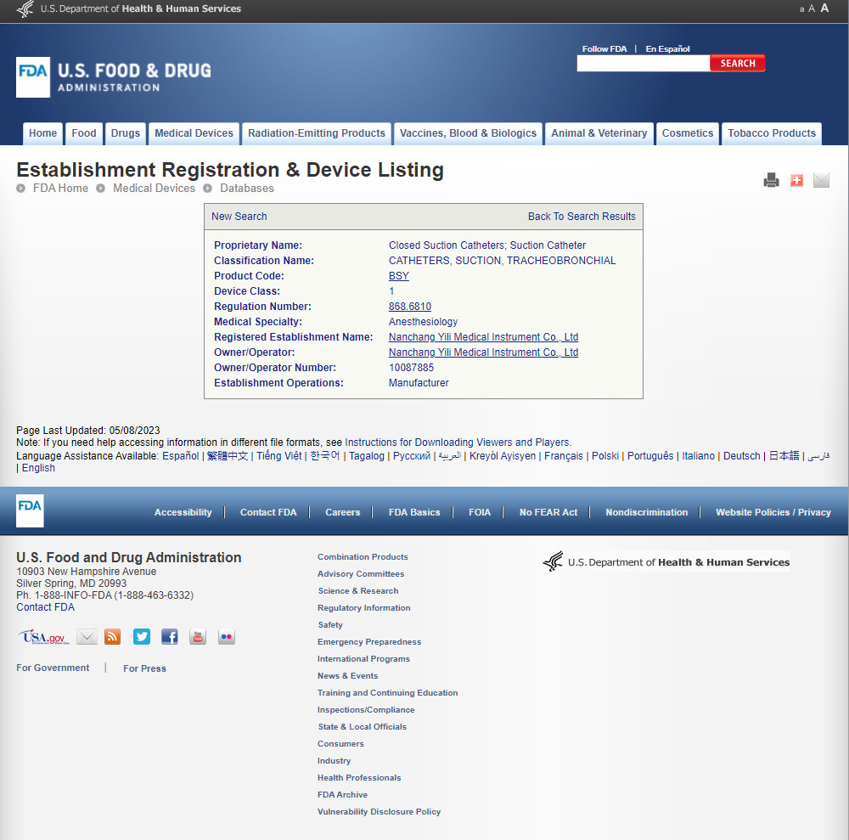Click the FDA logo in header
This screenshot has width=849, height=840.
[x=114, y=76]
